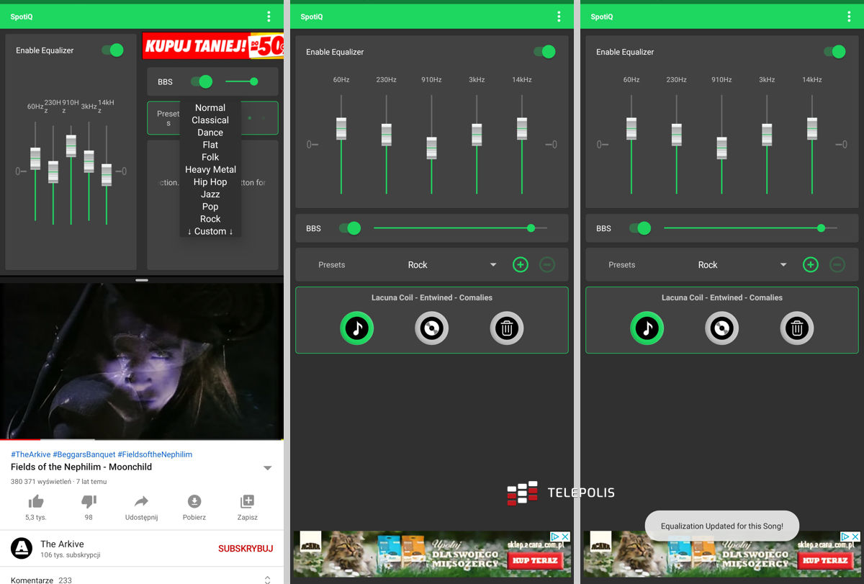The height and width of the screenshot is (584, 864).
Task: Click the BBS slider handle in the right screen
Action: pos(821,228)
